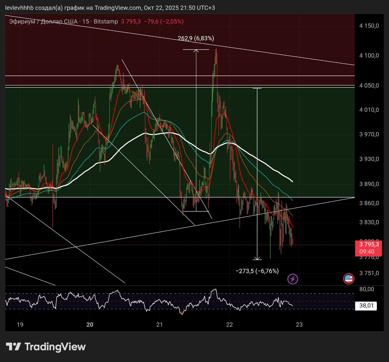Click the 09:40 candle countdown timer
The image size is (389, 362).
[367, 251]
